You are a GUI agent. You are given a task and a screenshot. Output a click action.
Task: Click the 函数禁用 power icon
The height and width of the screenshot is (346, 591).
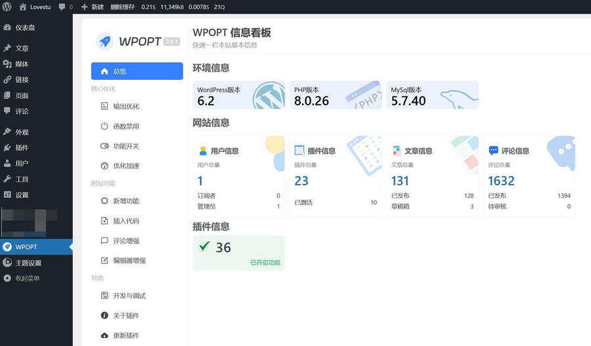[x=104, y=126]
